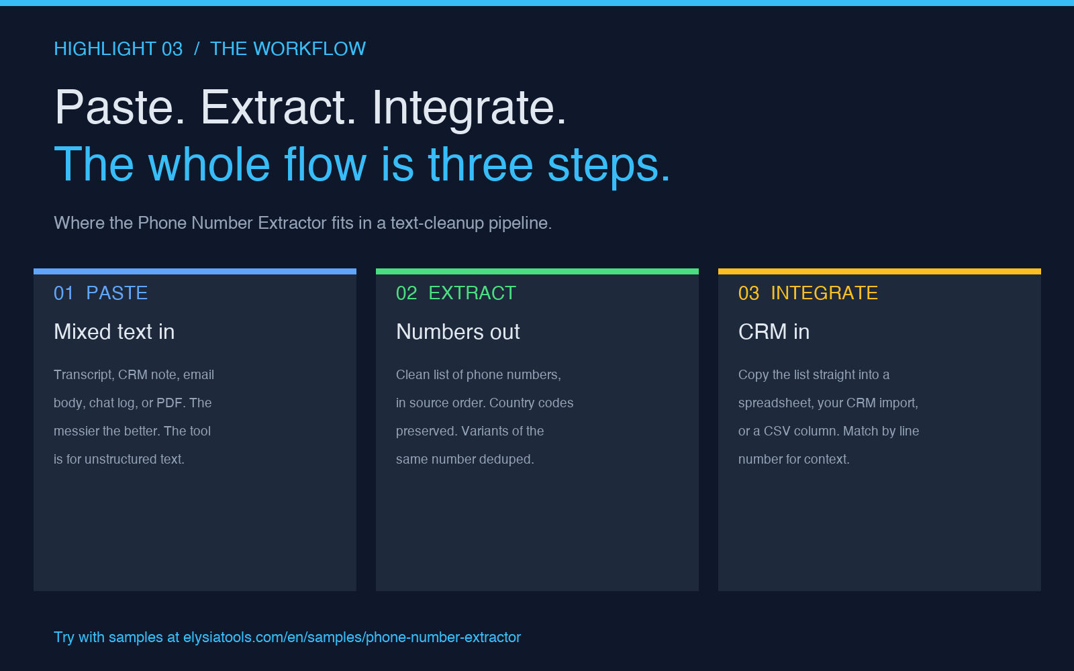Click the 'is for unstructured text.' line
Screen dimensions: 1074x671
click(119, 460)
